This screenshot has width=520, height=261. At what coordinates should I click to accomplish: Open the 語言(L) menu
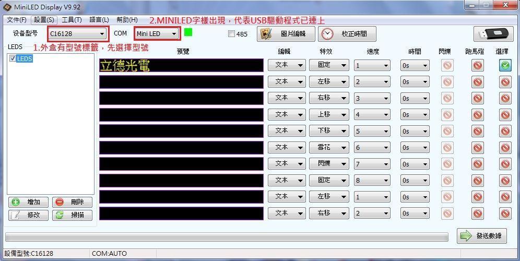(x=99, y=20)
